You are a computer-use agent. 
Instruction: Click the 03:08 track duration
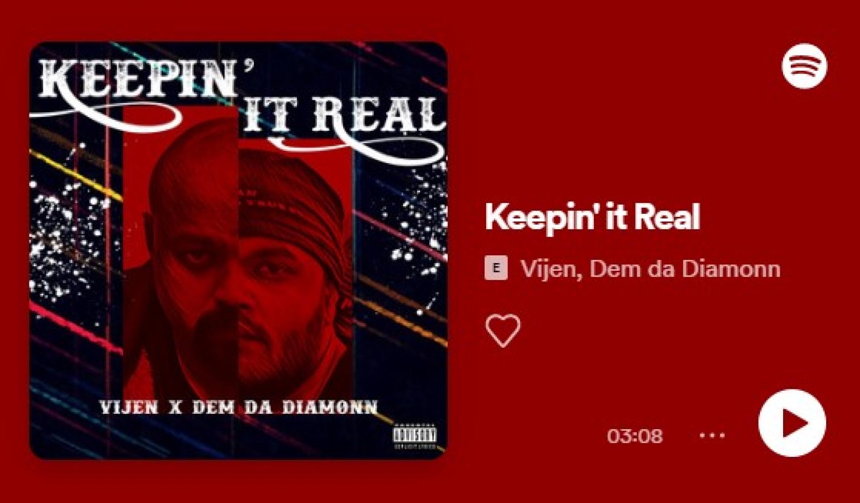(x=635, y=436)
